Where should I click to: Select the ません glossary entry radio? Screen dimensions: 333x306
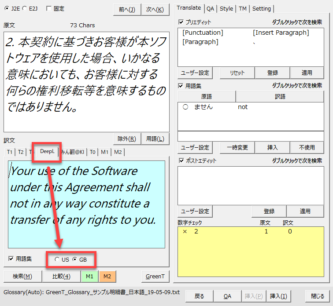pyautogui.click(x=185, y=107)
